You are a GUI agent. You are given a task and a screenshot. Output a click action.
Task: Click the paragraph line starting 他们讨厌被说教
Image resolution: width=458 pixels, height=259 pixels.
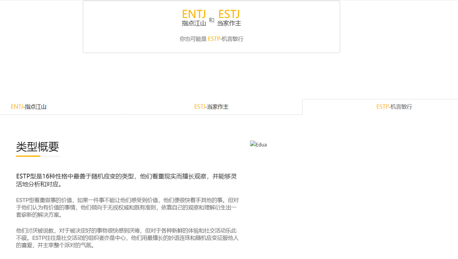click(126, 231)
